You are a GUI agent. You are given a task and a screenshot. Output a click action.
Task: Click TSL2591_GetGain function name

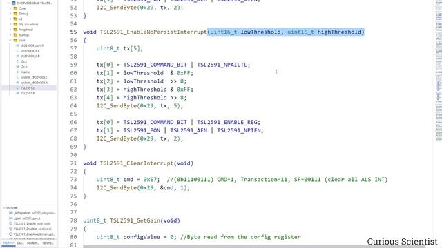click(x=135, y=220)
